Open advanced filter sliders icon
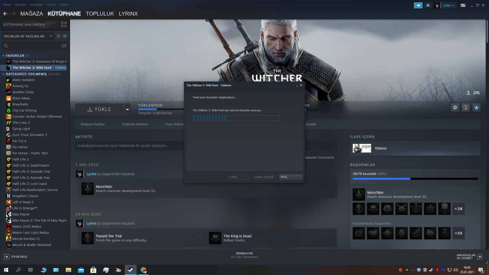 point(64,46)
